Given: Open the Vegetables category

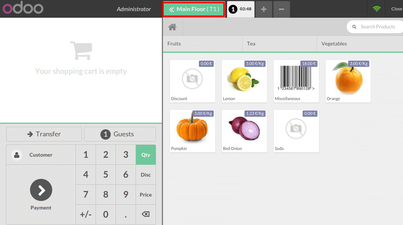Looking at the screenshot, I should [x=360, y=44].
